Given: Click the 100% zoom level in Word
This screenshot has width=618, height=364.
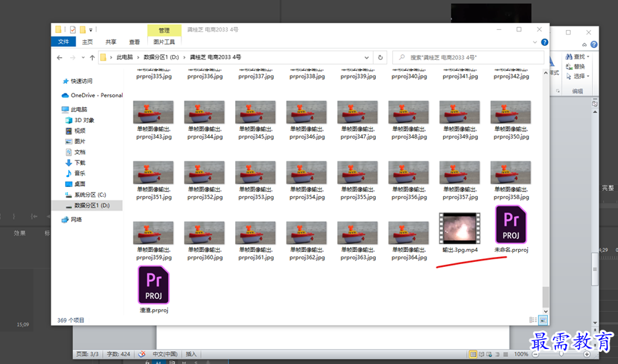Looking at the screenshot, I should pos(521,354).
